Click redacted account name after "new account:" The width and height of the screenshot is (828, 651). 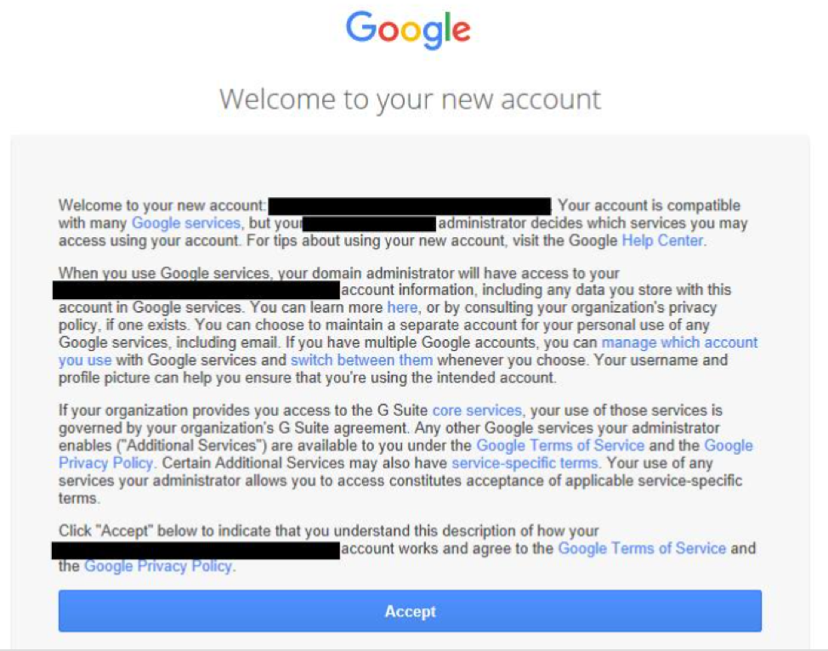pyautogui.click(x=410, y=206)
